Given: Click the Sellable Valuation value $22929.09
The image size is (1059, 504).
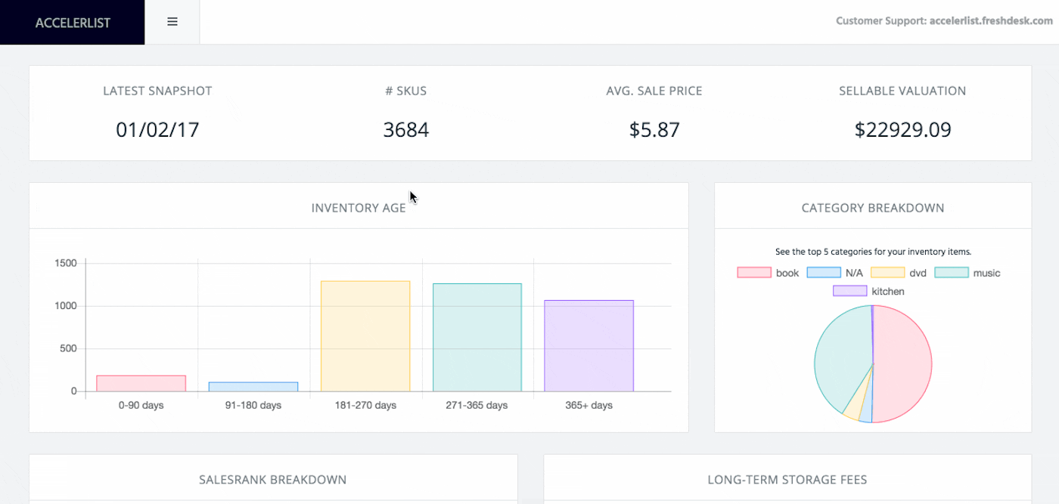Looking at the screenshot, I should tap(902, 129).
